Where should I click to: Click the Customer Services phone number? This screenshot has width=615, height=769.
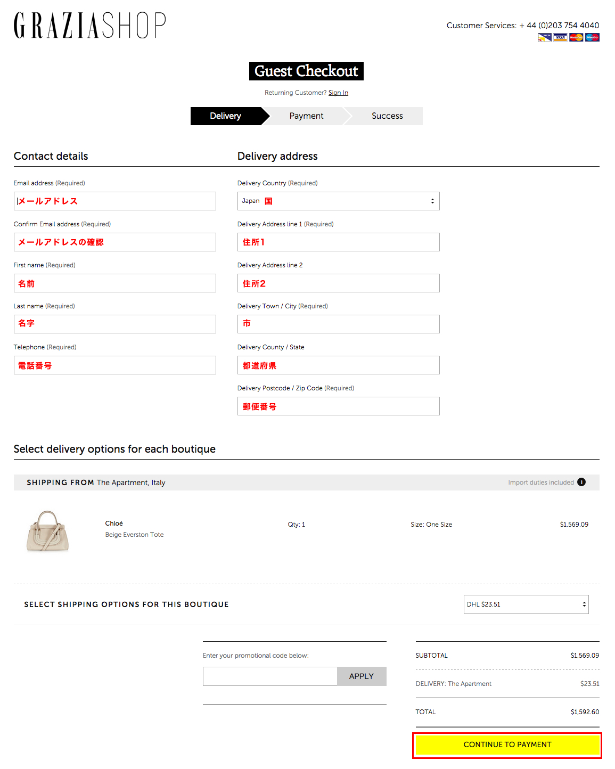[x=559, y=26]
